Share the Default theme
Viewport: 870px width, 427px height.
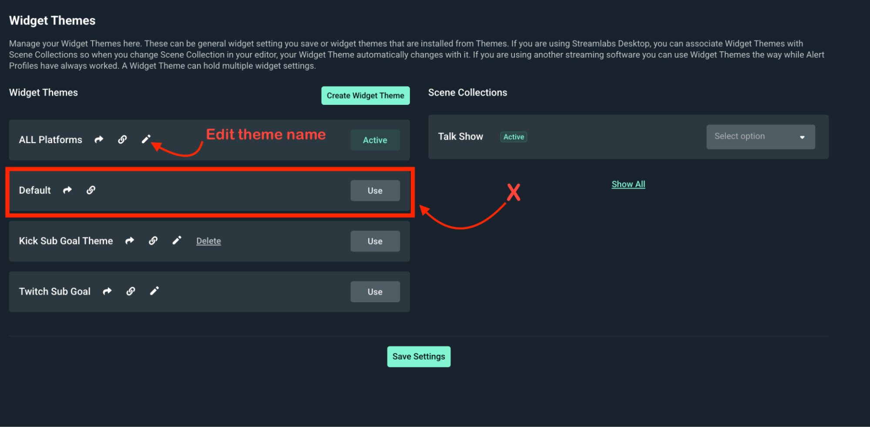point(67,190)
